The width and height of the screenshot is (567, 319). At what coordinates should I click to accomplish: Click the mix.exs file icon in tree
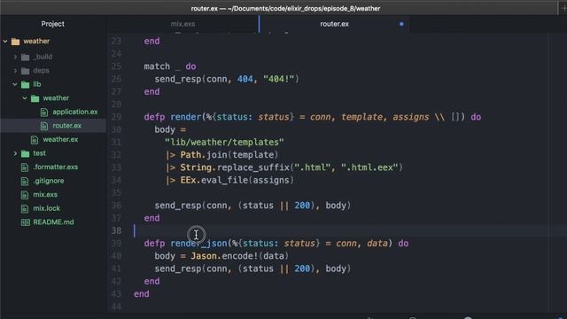click(25, 195)
